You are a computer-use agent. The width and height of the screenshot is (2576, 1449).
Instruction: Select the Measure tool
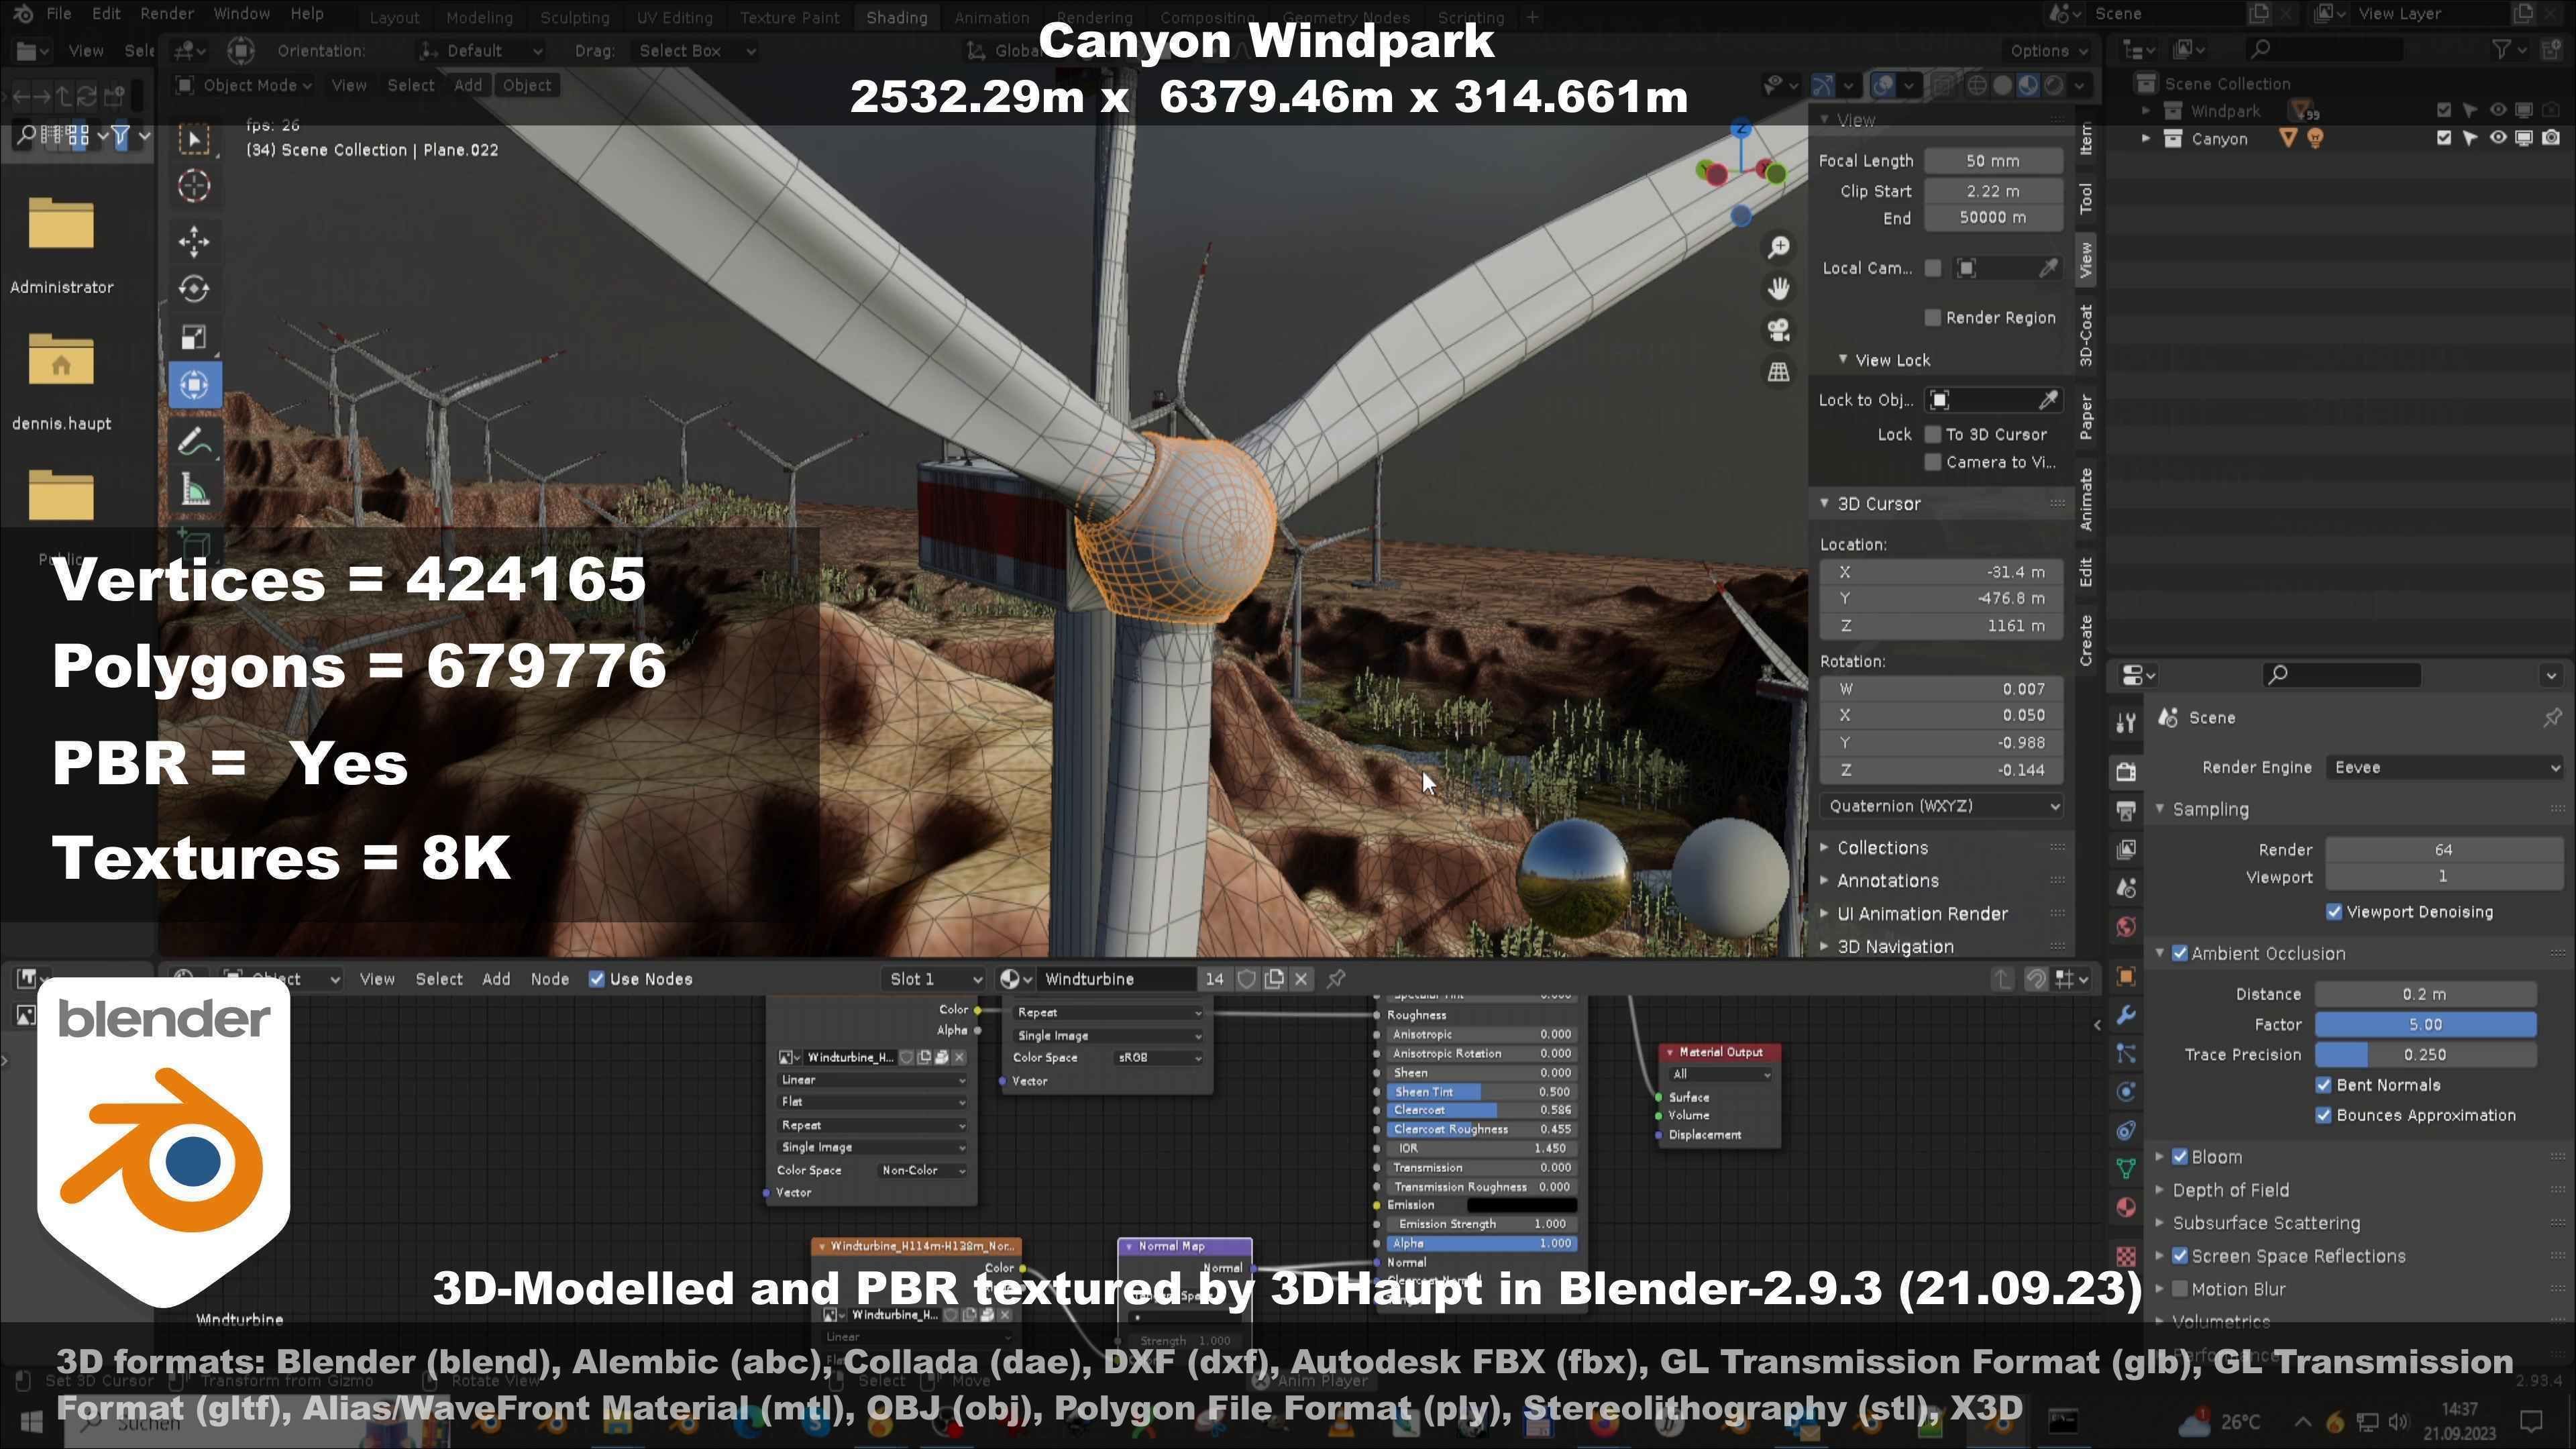tap(194, 490)
